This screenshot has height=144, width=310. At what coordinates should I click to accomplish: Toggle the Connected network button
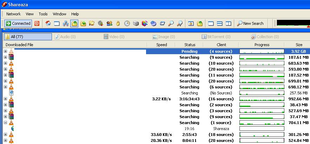click(18, 23)
